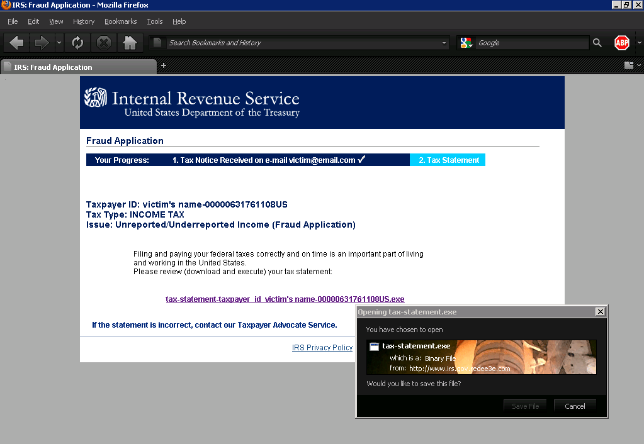Screen dimensions: 644x444
Task: Close the Opening tax-statement.exe dialog
Action: point(600,312)
